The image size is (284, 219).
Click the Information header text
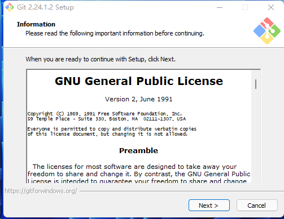tap(36, 24)
